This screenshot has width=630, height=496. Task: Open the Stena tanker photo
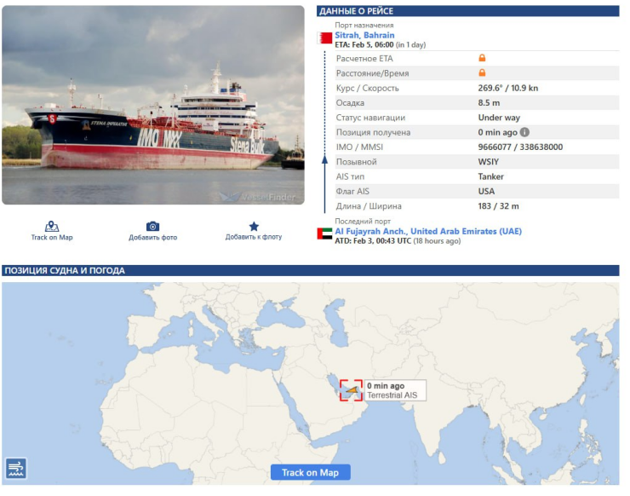tap(153, 105)
